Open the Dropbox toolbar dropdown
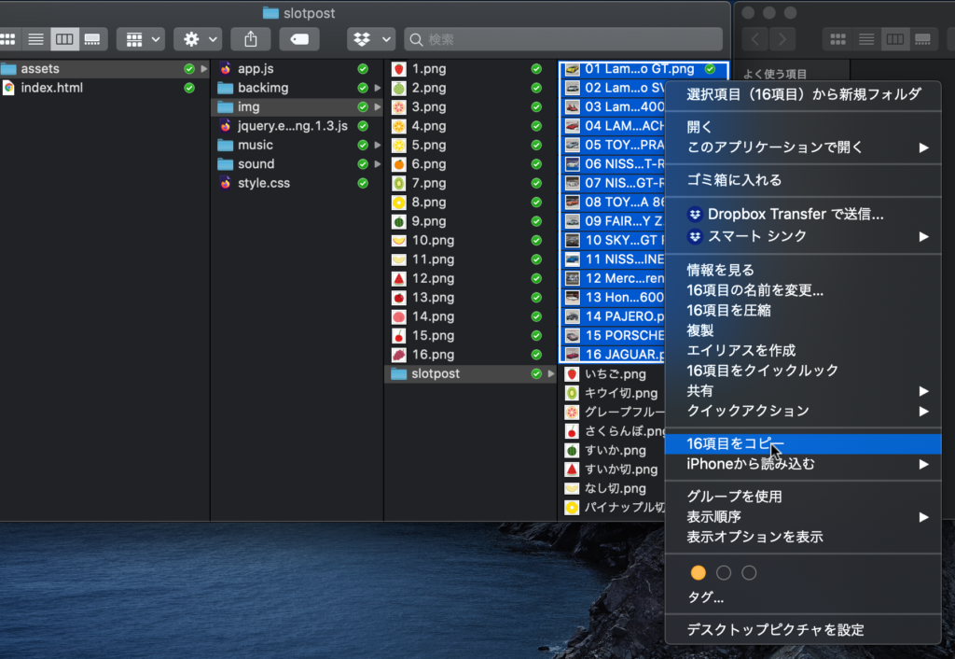 371,39
